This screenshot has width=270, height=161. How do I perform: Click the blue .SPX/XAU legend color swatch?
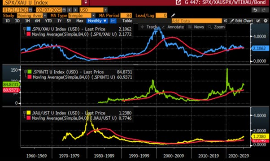[x=29, y=29]
